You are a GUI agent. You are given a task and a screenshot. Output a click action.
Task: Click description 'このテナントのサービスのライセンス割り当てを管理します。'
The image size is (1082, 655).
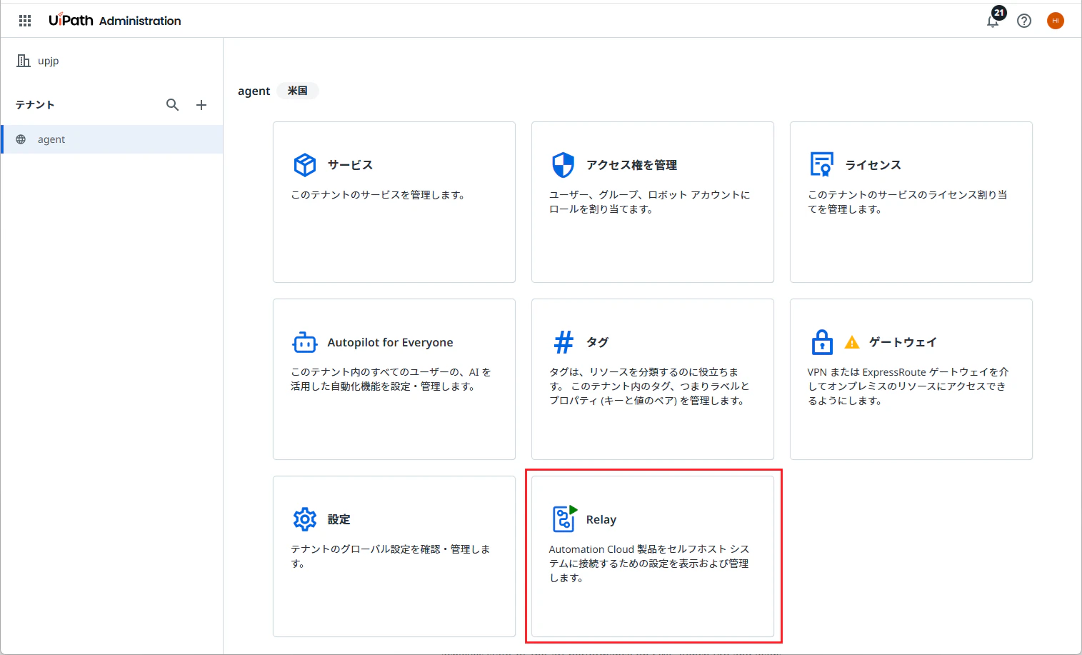pos(908,202)
